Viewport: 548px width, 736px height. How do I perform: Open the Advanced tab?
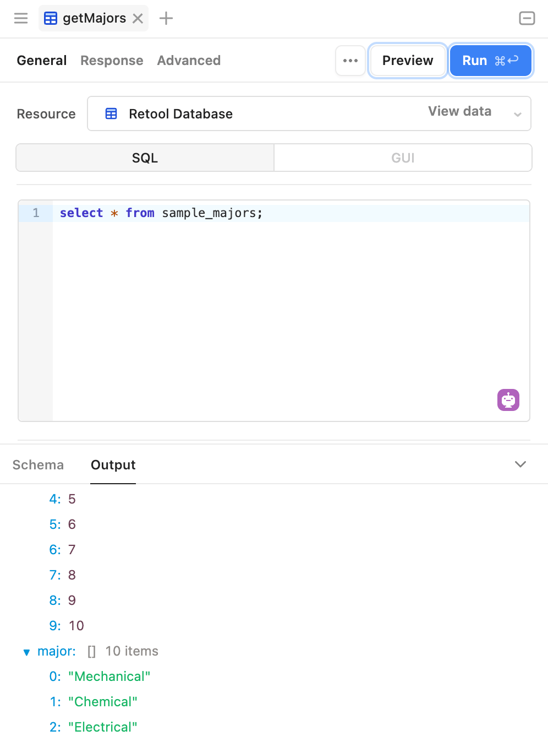tap(189, 61)
